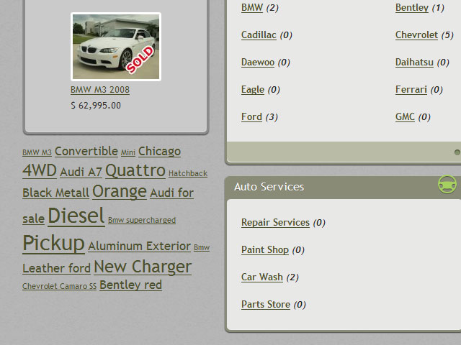Choose the Quattro tag
461x345 pixels.
(135, 170)
